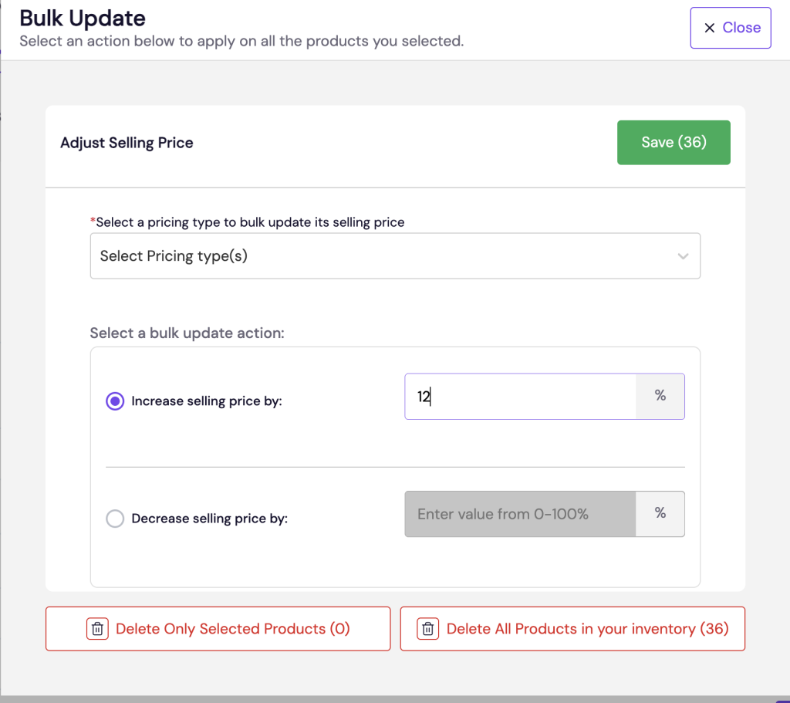Viewport: 790px width, 703px height.
Task: Click the Delete Only Selected Products (0) text
Action: pyautogui.click(x=232, y=629)
